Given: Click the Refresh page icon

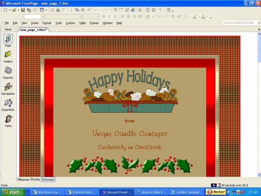Looking at the screenshot, I should (x=148, y=10).
